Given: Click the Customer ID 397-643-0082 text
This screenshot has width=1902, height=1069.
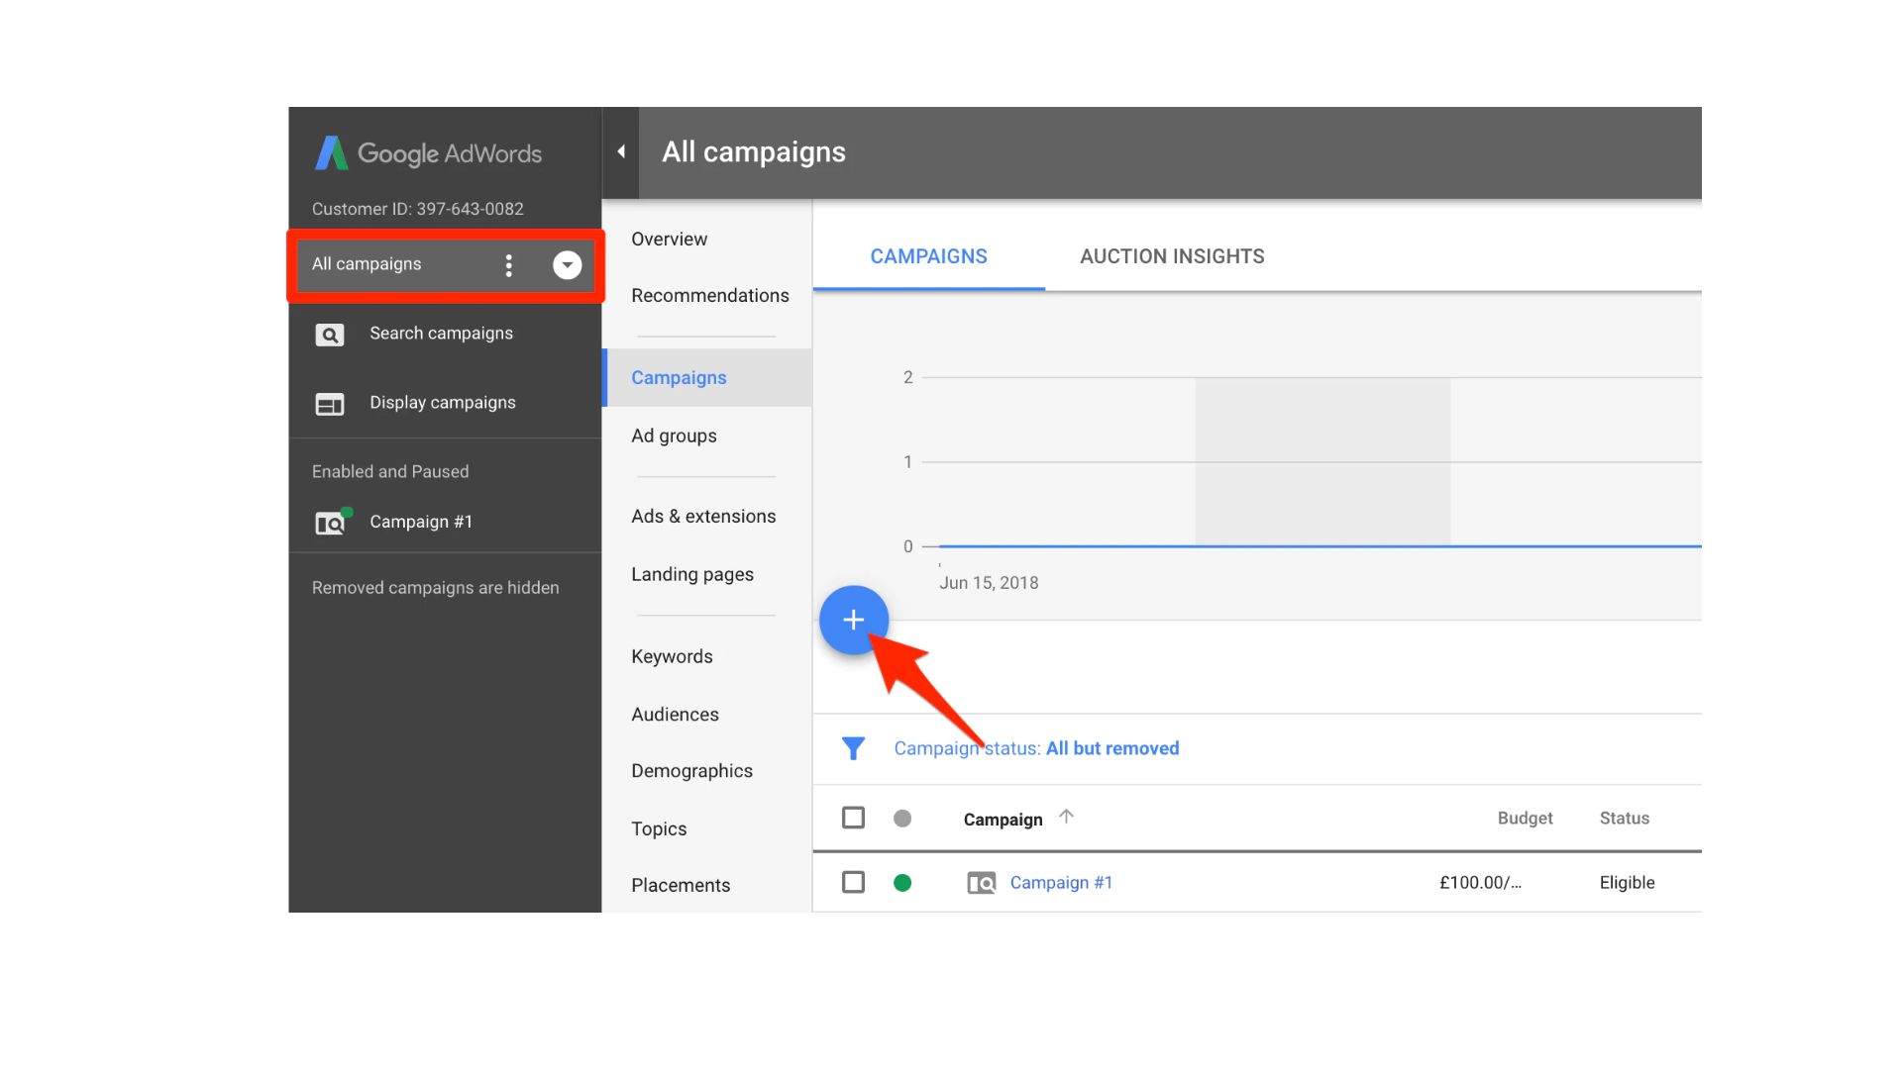Looking at the screenshot, I should click(x=417, y=209).
